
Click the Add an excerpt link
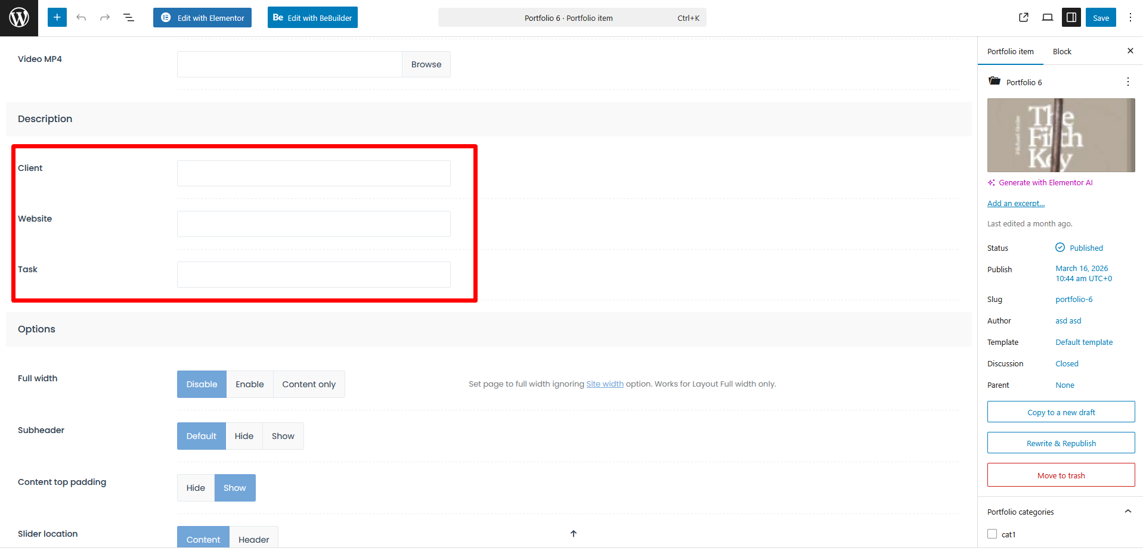point(1015,204)
